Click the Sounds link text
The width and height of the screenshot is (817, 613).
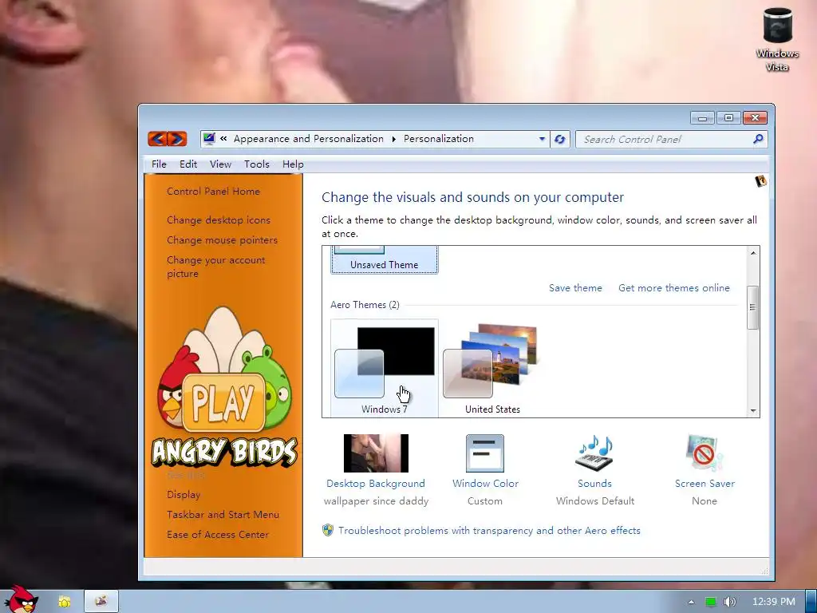[x=594, y=483]
